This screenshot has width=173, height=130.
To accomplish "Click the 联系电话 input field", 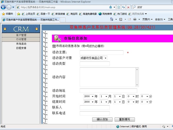I will (x=95, y=113).
